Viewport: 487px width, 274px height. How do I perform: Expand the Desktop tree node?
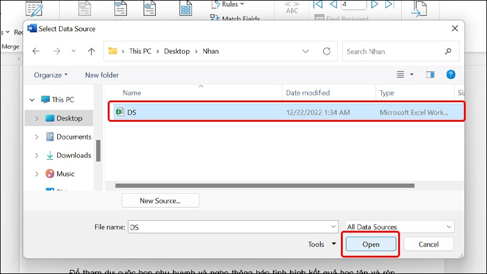click(37, 118)
